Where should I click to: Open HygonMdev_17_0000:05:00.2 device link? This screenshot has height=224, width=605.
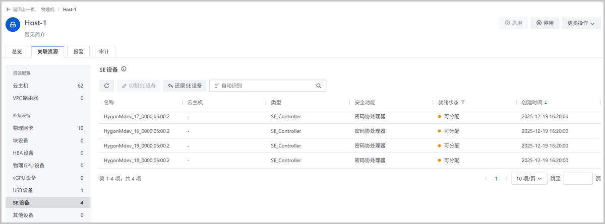tap(136, 116)
